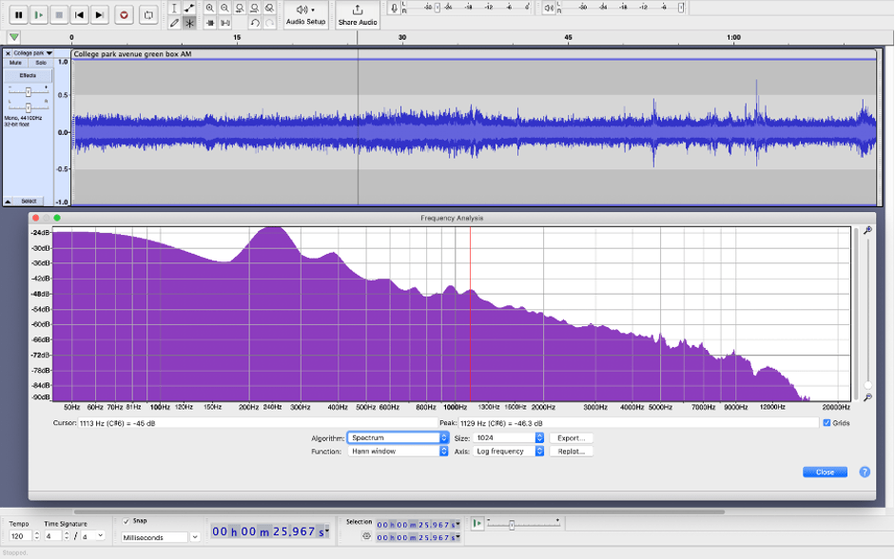
Task: Toggle the Snap checkbox
Action: [126, 521]
